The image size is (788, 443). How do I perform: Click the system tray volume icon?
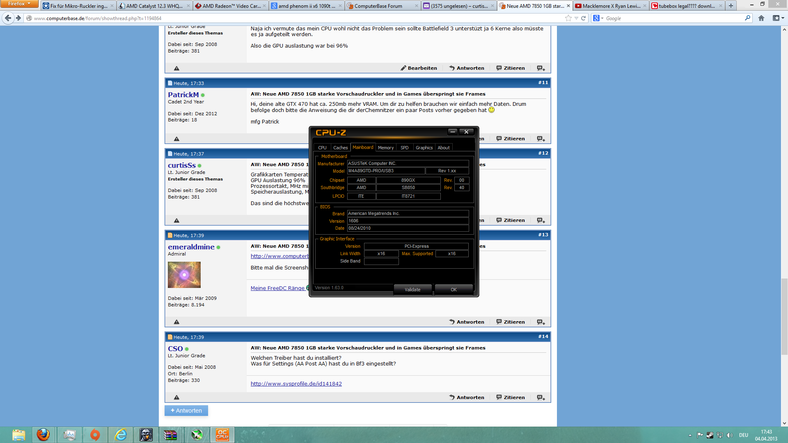730,435
